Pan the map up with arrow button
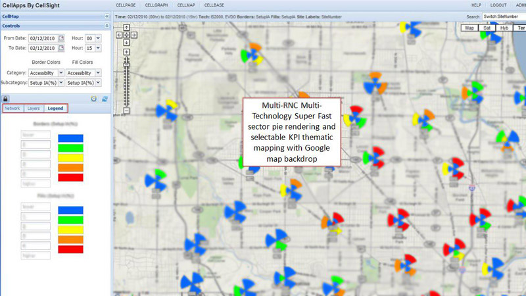Viewport: 526px width, 296px height. [x=126, y=28]
